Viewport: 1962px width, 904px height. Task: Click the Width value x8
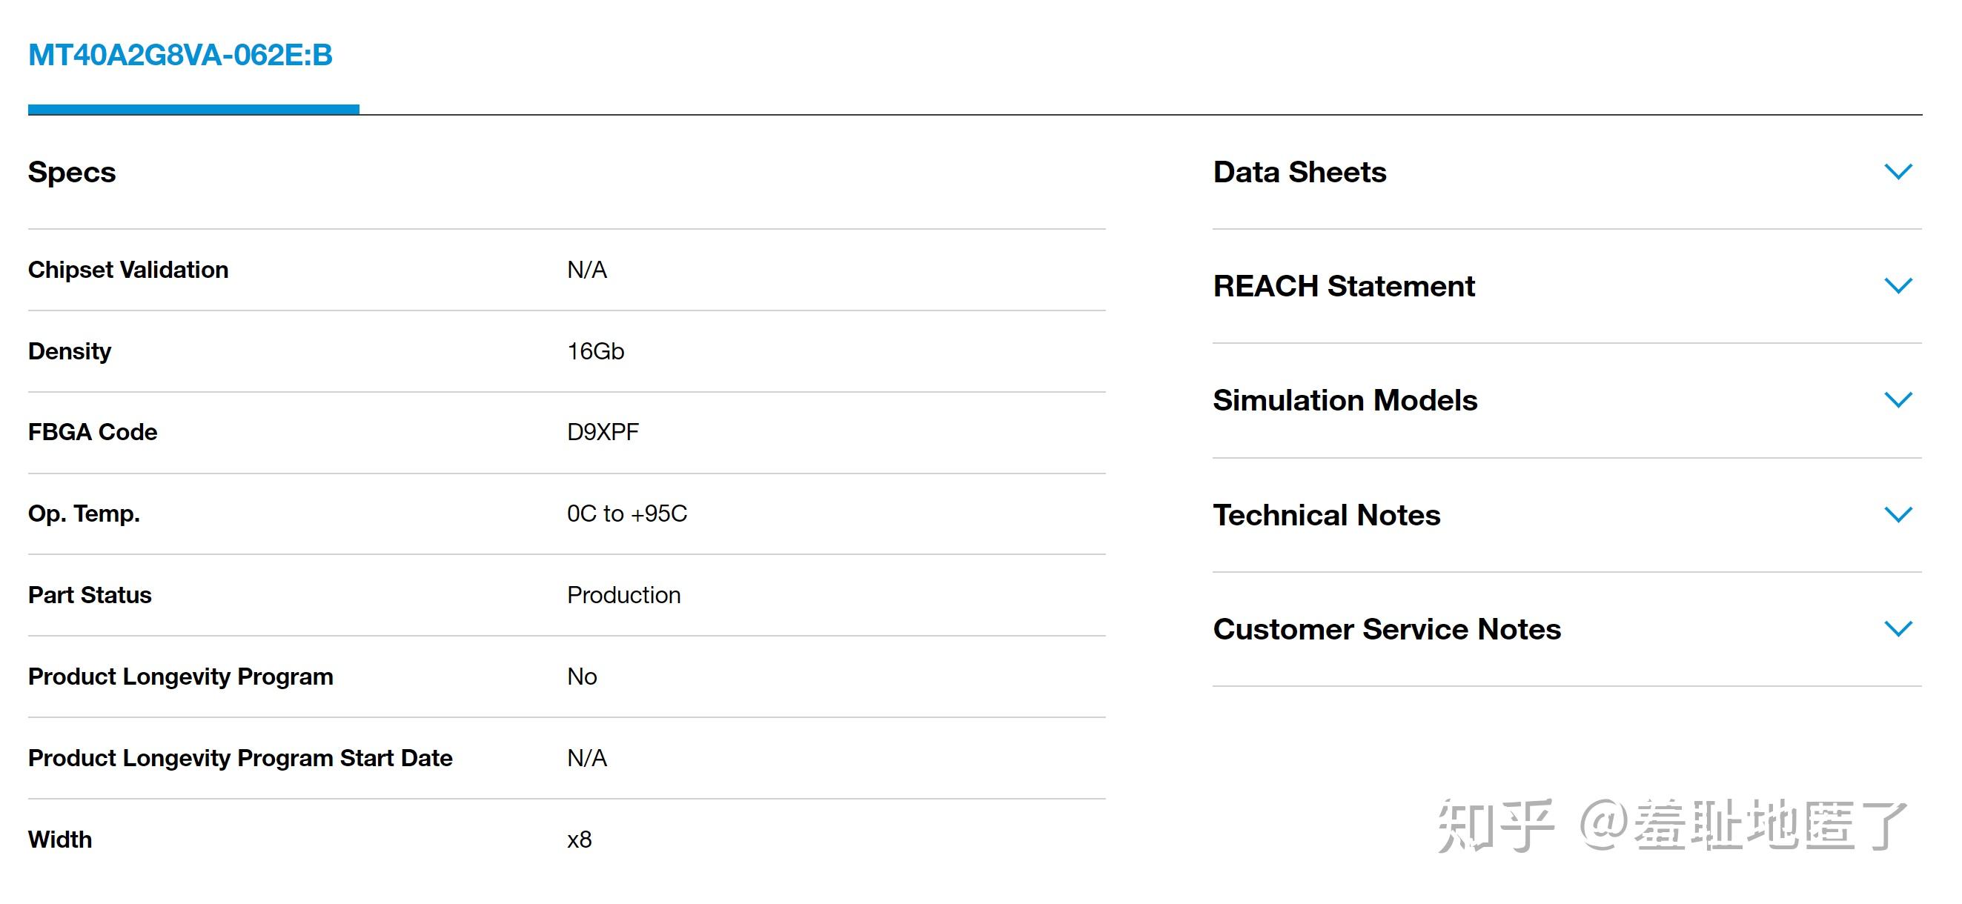point(580,840)
